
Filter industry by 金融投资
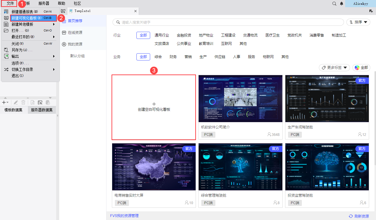coord(184,35)
